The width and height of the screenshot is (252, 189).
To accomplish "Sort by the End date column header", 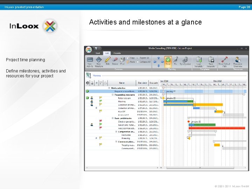I will [154, 83].
